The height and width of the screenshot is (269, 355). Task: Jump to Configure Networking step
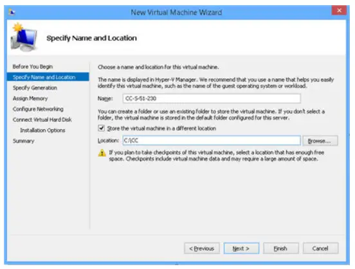pos(38,109)
